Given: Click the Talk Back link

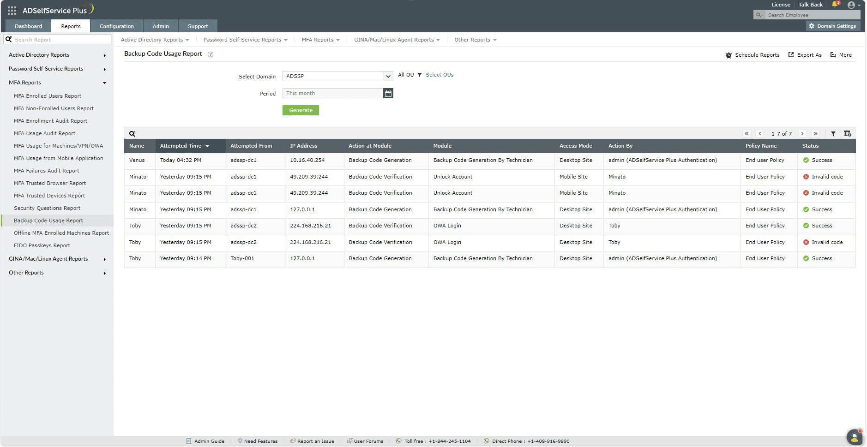Looking at the screenshot, I should coord(810,5).
